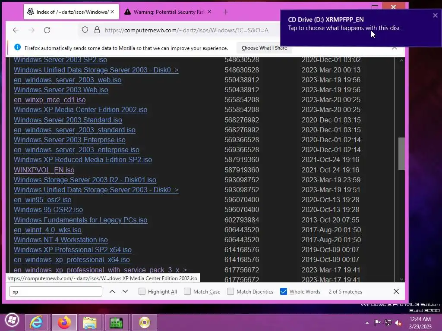Click the forward navigation arrow
442x331 pixels.
tap(32, 30)
